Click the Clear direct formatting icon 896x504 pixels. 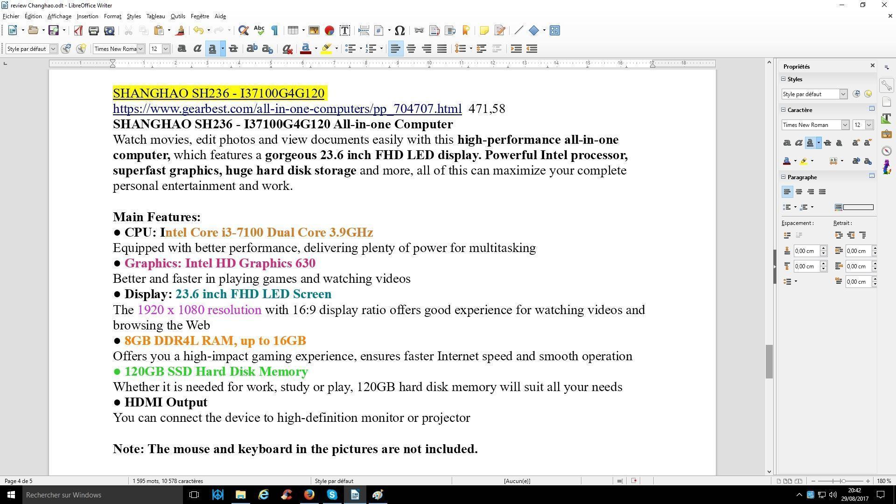tap(287, 49)
